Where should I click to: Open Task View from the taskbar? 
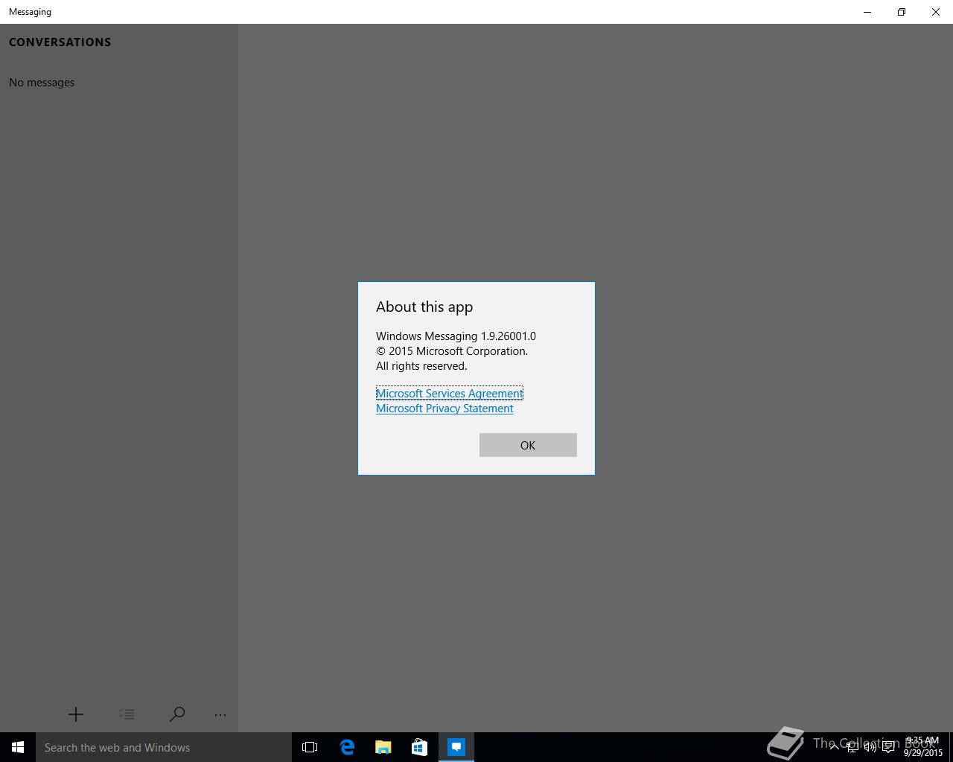310,747
